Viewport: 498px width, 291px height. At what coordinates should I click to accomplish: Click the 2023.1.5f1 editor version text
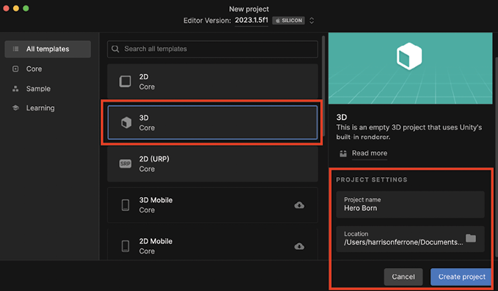251,21
